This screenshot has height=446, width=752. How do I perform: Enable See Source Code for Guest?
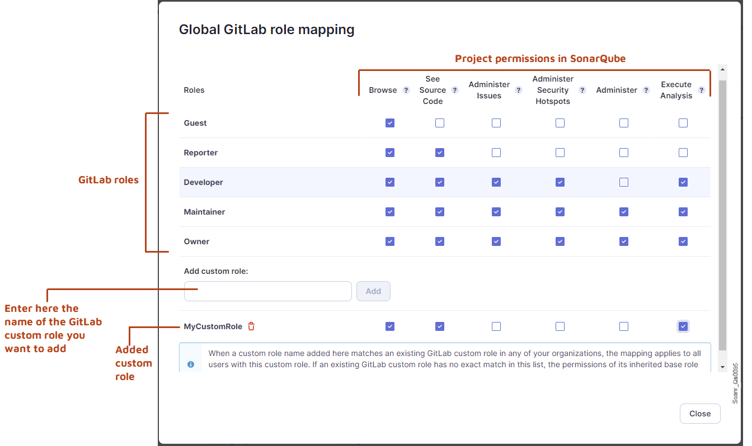[440, 123]
